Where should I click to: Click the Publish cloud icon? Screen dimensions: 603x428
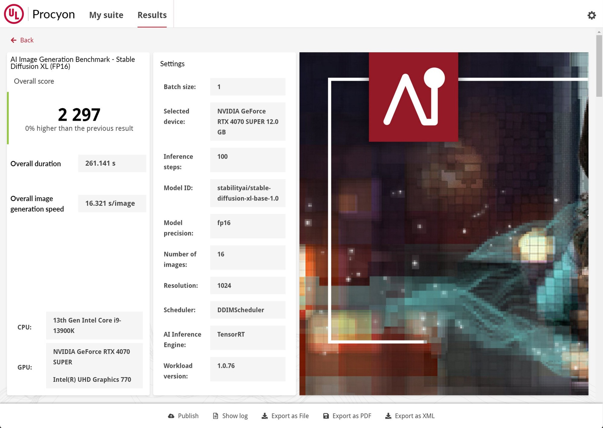tap(171, 416)
